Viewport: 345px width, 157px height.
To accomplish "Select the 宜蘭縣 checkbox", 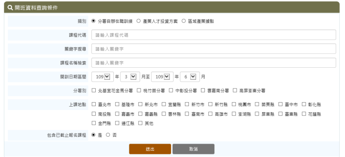I will pos(164,104).
